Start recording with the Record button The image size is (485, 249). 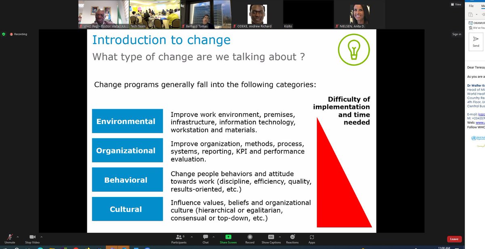click(250, 239)
